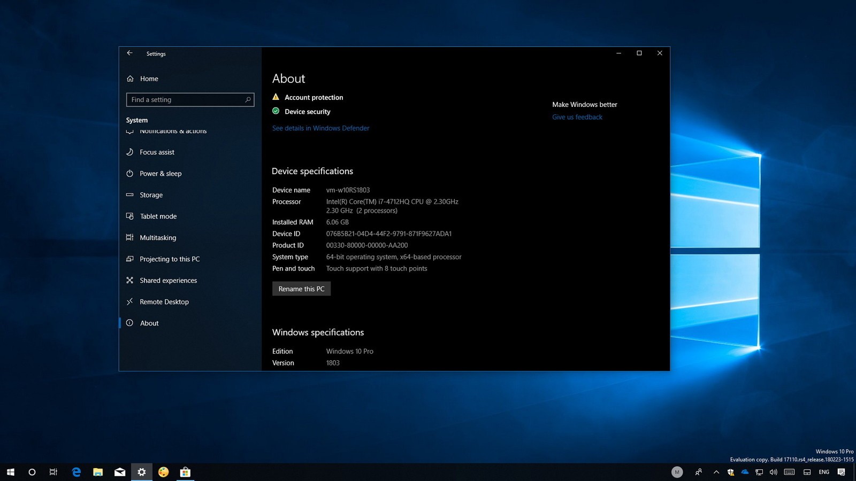Screen dimensions: 856x481
Task: Select the 64-bit operating system text
Action: coord(362,257)
